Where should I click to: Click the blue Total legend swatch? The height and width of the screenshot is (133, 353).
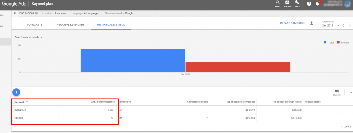click(x=325, y=42)
